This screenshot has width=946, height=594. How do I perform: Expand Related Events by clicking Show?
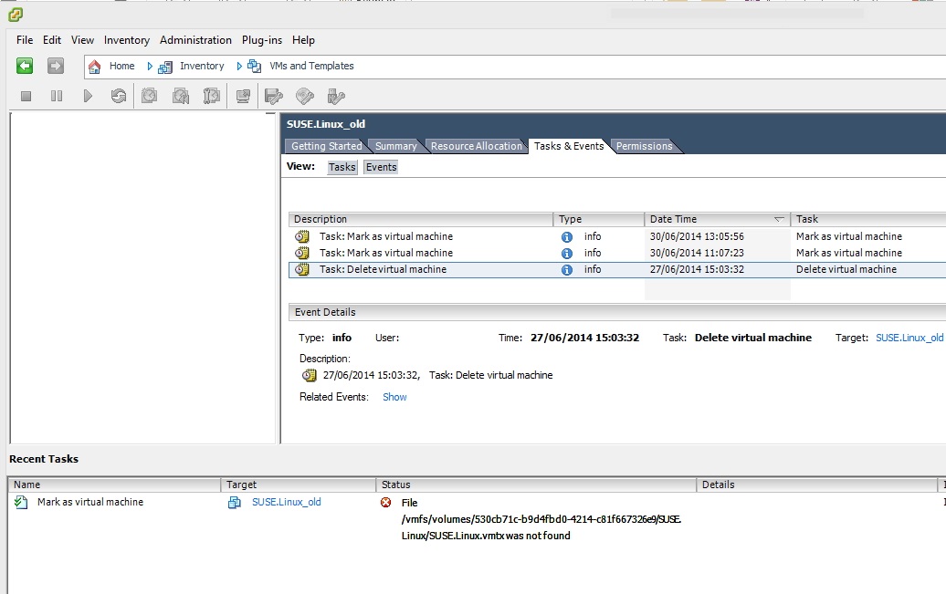point(394,396)
